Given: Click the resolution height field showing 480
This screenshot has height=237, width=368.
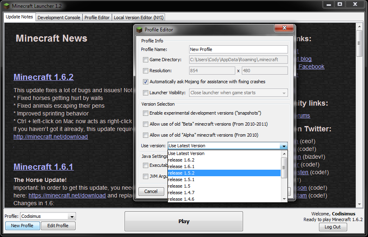Looking at the screenshot, I should [265, 71].
